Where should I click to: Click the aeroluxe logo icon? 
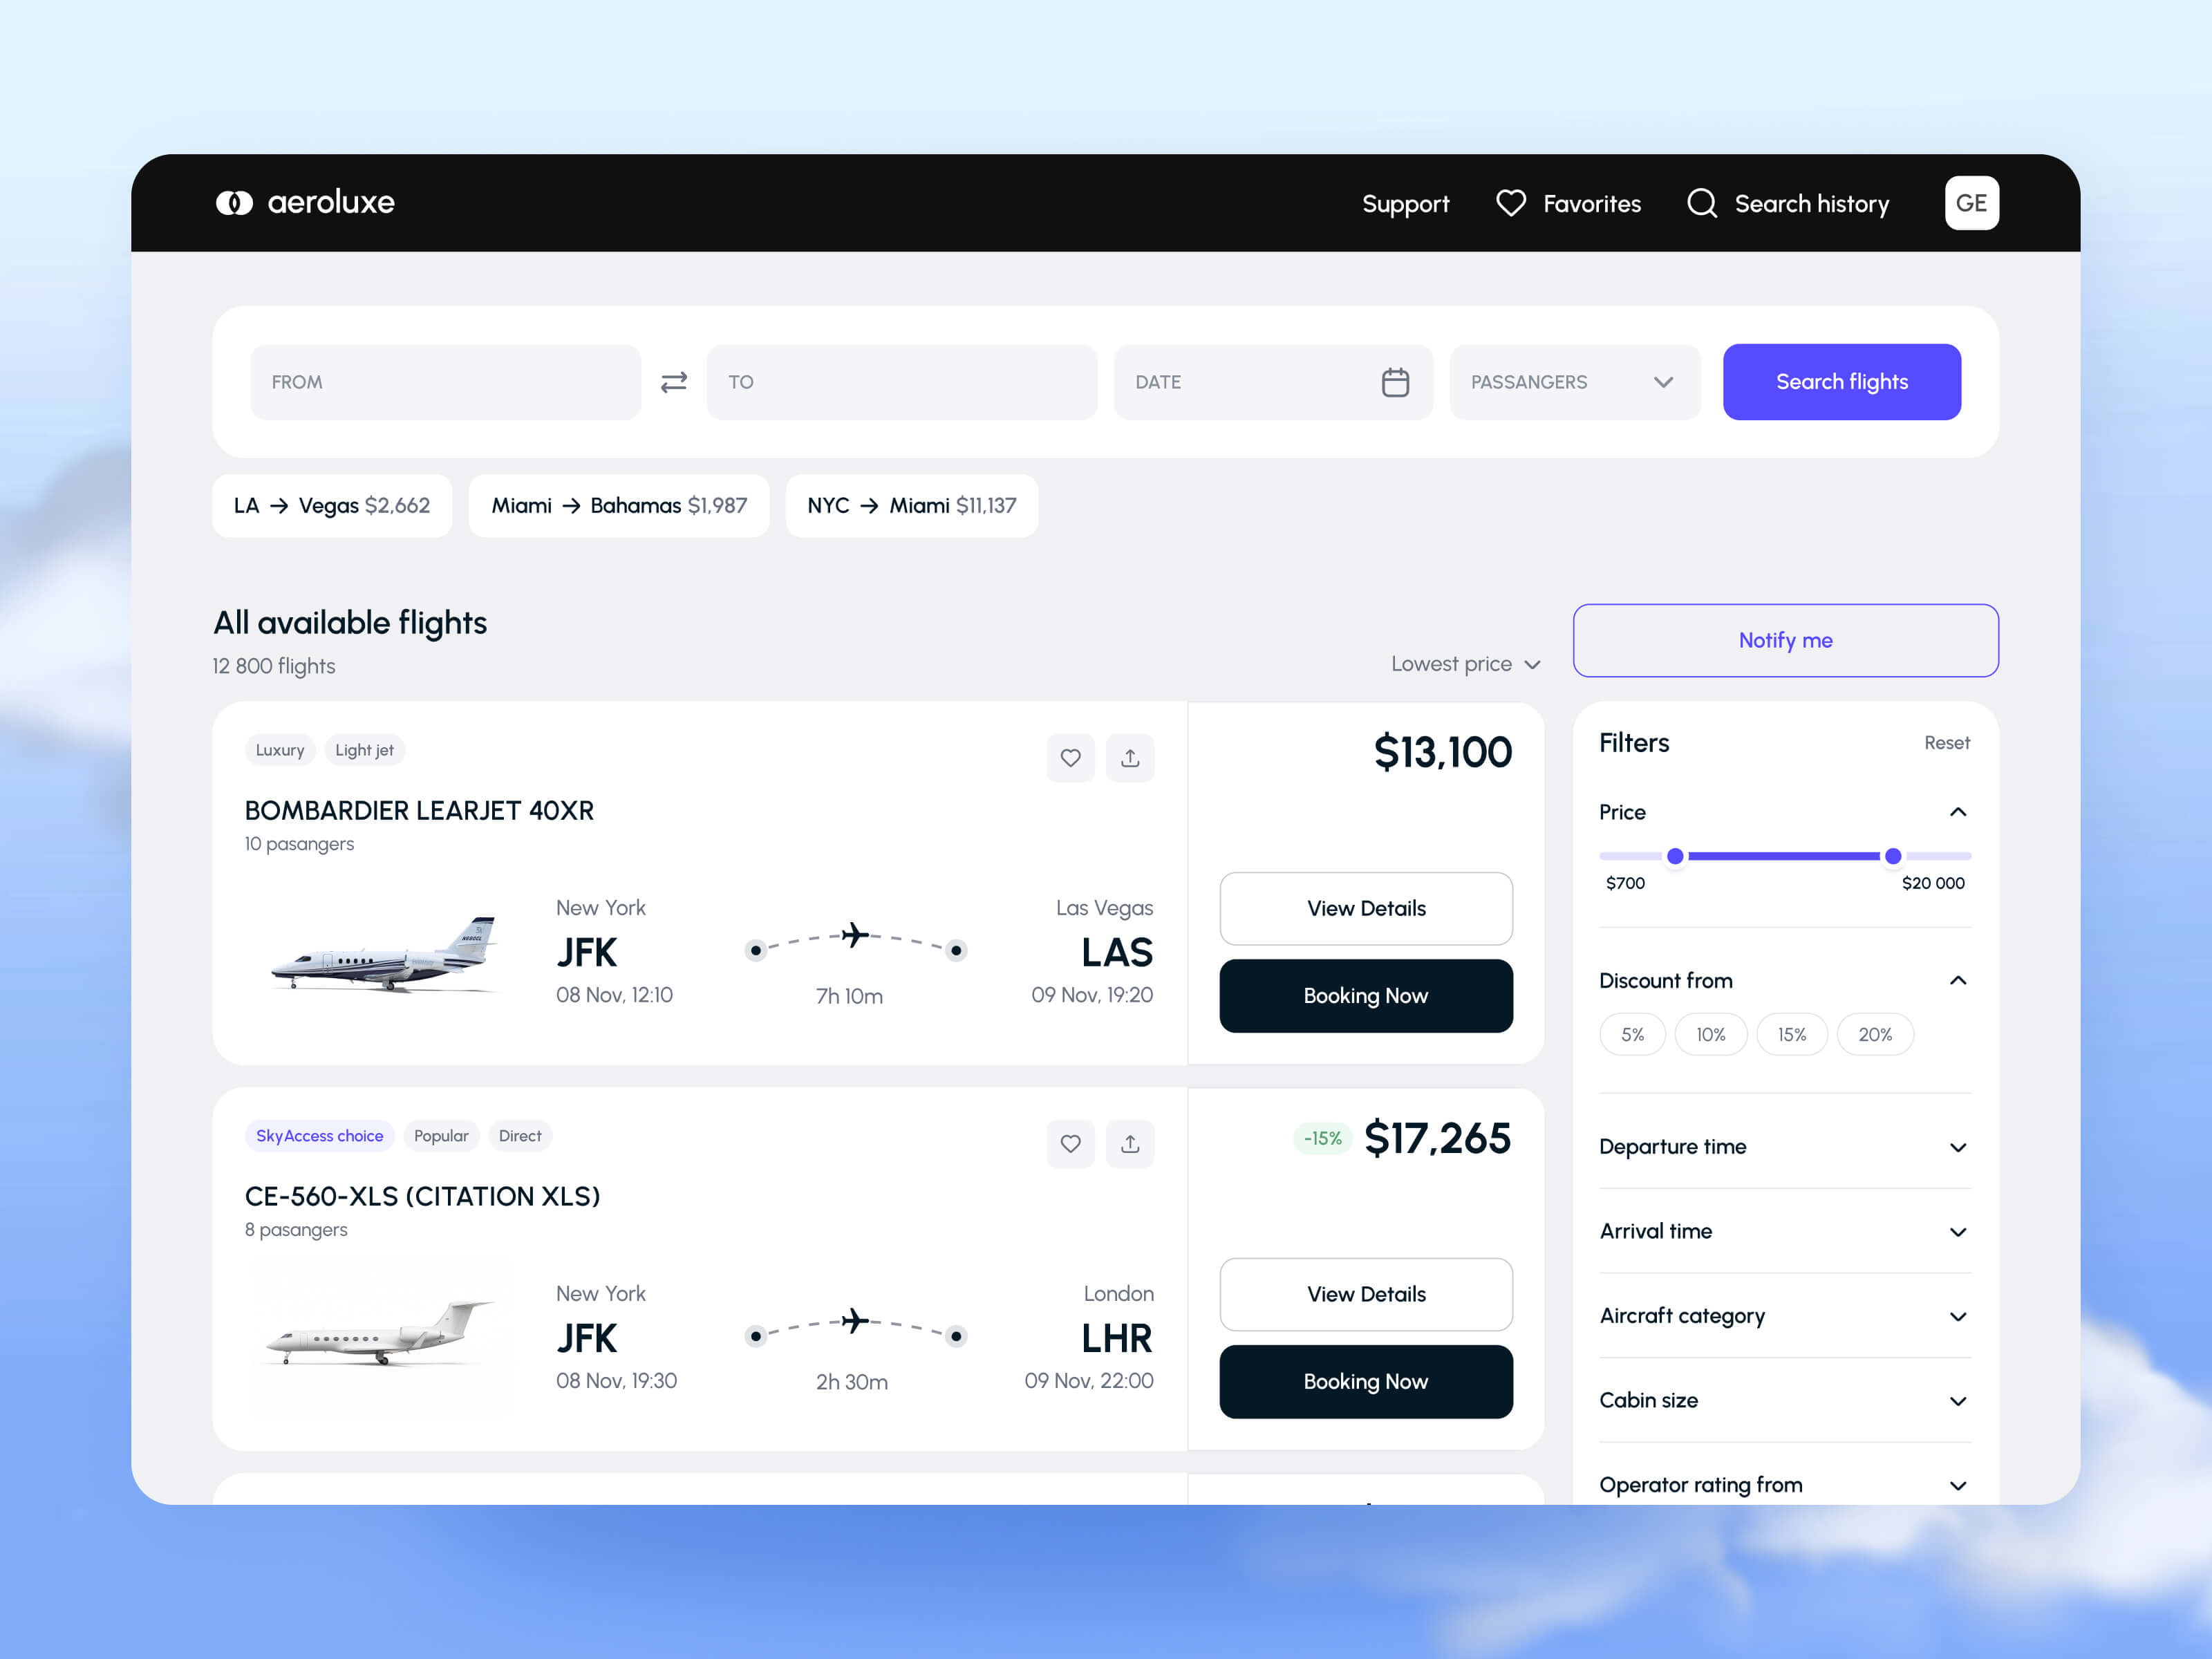[234, 203]
